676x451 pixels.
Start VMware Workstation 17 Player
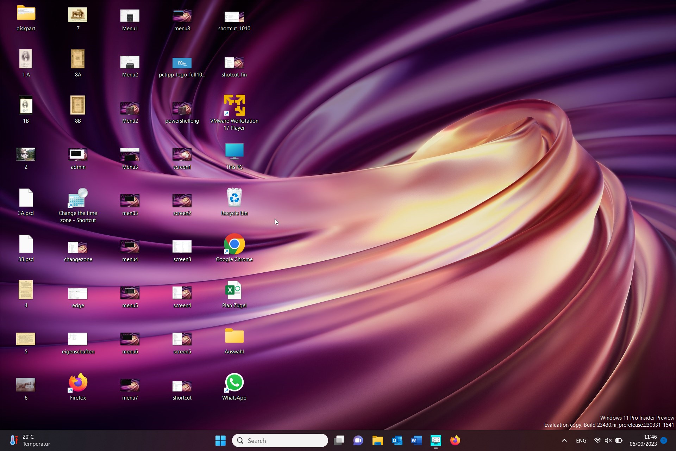click(x=234, y=105)
